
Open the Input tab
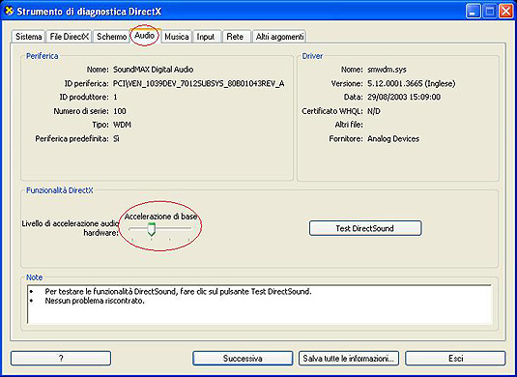tap(206, 37)
